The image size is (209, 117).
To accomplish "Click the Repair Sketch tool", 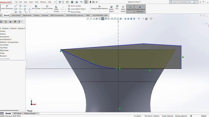I will (x=111, y=9).
